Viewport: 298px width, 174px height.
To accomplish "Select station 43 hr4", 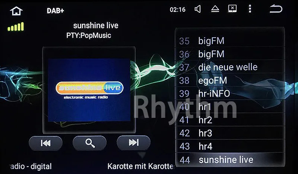I will [230, 146].
